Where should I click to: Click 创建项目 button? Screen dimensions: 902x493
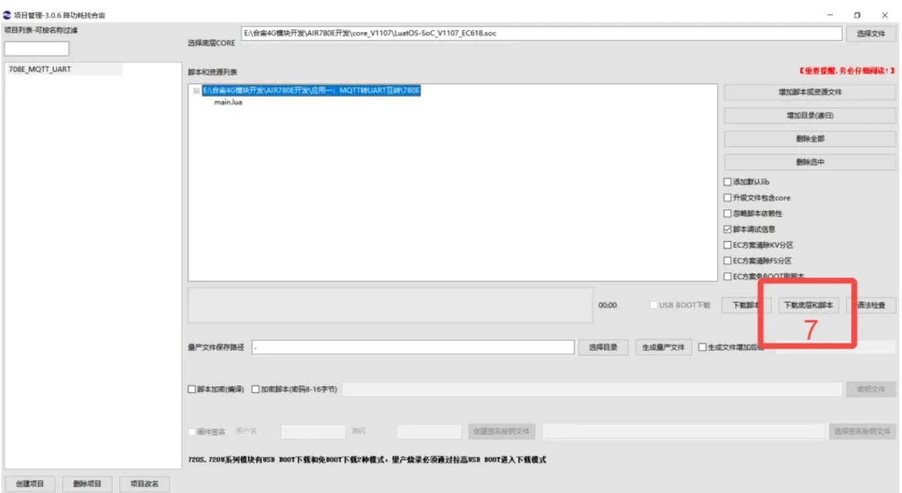(30, 484)
